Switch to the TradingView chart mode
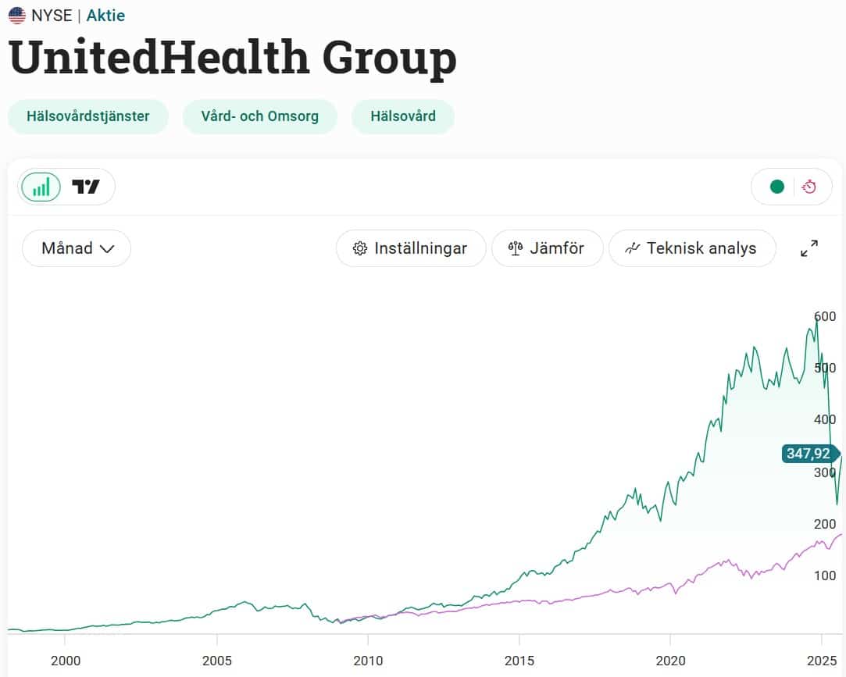Screen dimensions: 846x677 click(x=86, y=187)
